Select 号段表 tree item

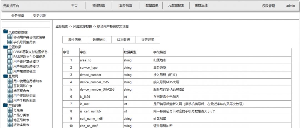(x=18, y=110)
